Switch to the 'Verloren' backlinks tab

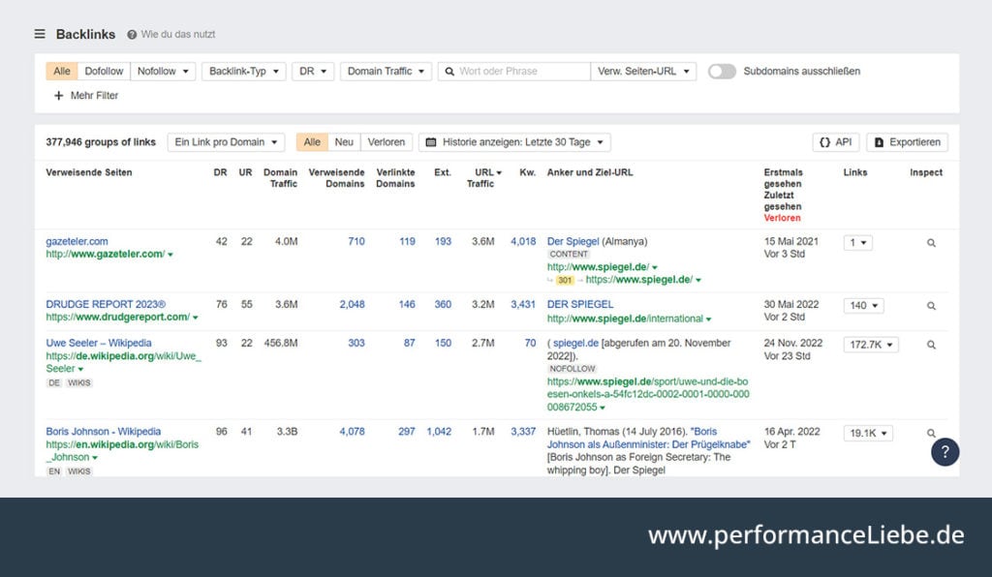(386, 142)
